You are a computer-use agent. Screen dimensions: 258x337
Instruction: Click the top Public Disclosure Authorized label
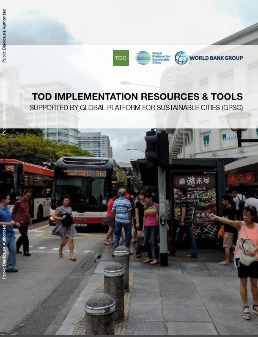point(4,42)
